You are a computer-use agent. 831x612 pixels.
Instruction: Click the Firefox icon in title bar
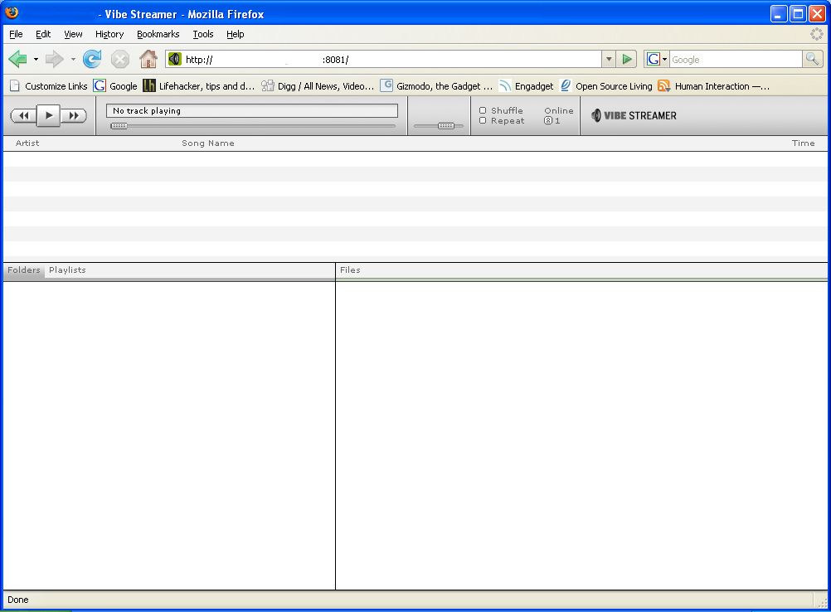click(x=12, y=12)
